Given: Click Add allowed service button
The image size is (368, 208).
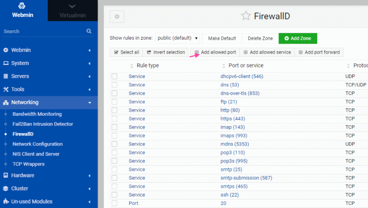Looking at the screenshot, I should [x=267, y=52].
